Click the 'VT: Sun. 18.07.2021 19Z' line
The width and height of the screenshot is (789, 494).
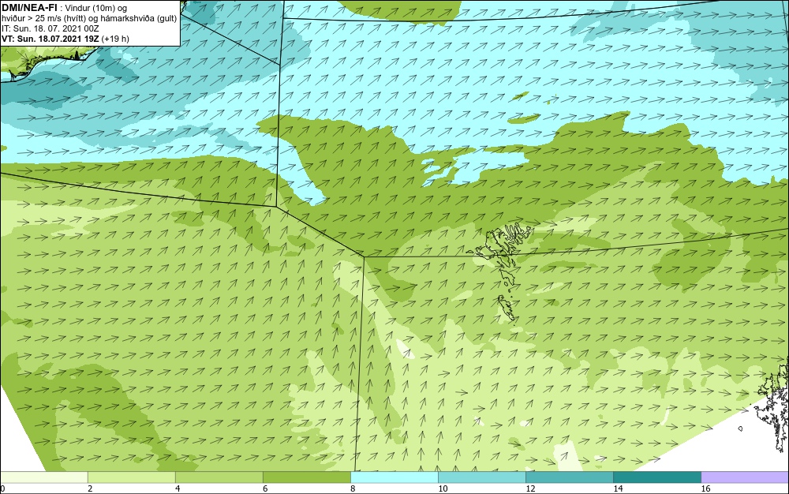50,39
